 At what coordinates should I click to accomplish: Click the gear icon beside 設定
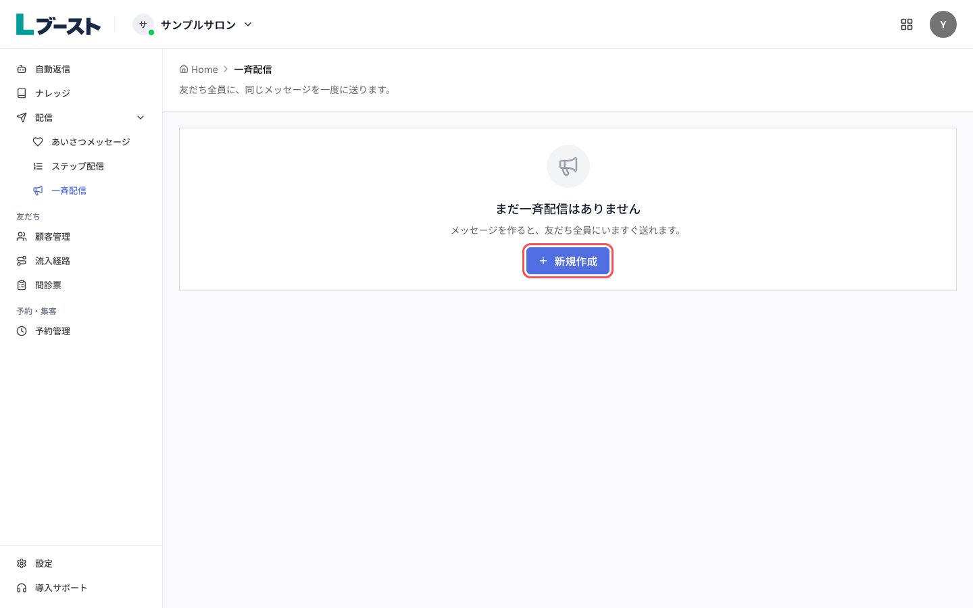pyautogui.click(x=22, y=563)
